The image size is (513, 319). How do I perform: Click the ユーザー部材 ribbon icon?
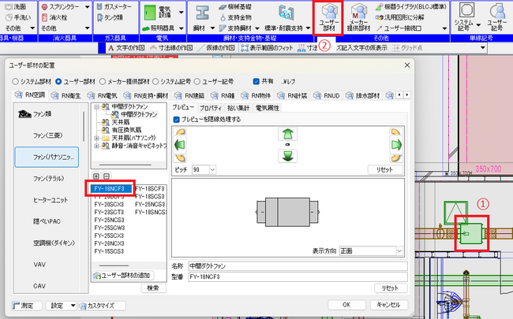(328, 17)
